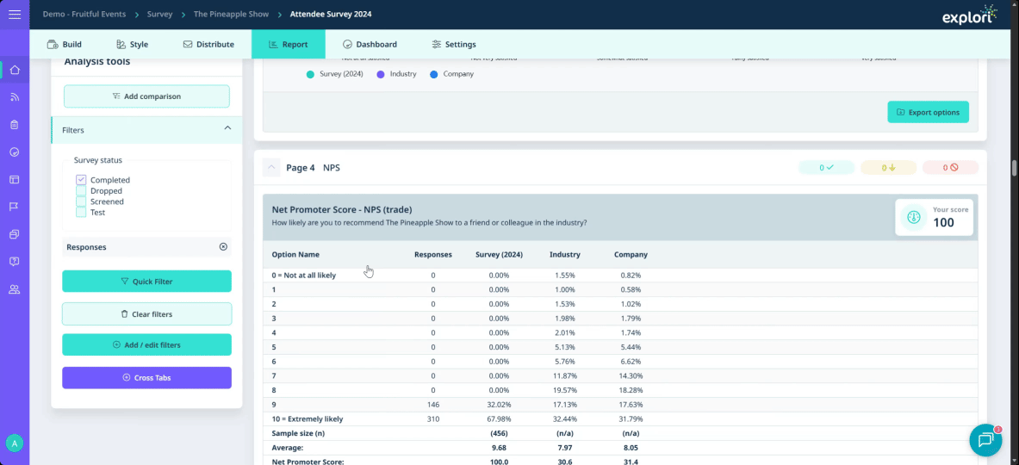
Task: Switch to the Dashboard tab
Action: pos(370,45)
